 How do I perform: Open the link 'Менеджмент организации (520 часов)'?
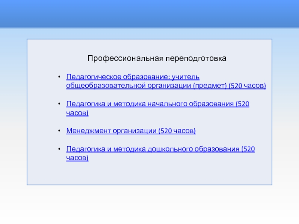131,131
